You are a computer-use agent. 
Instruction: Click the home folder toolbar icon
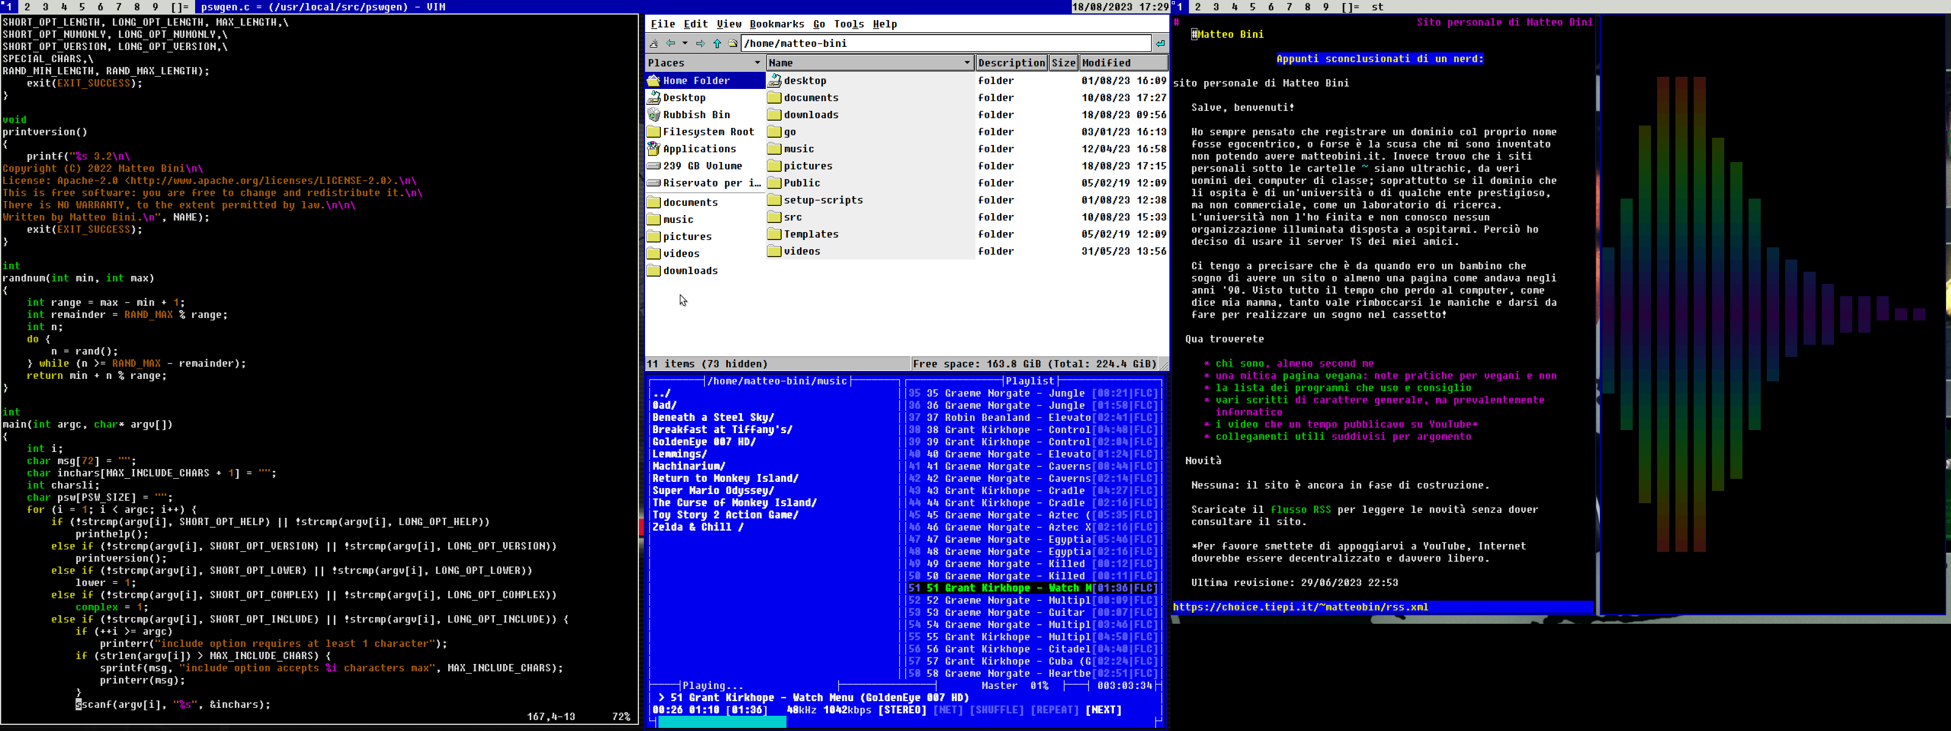pos(732,44)
